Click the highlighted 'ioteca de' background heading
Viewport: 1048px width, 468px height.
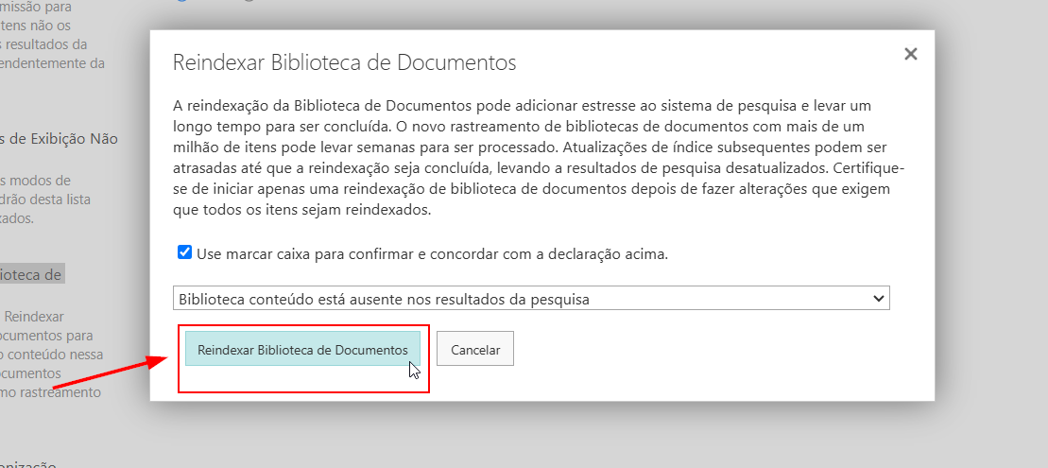point(32,274)
